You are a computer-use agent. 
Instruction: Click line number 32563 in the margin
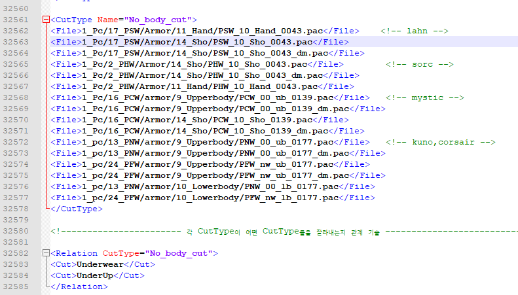point(18,42)
